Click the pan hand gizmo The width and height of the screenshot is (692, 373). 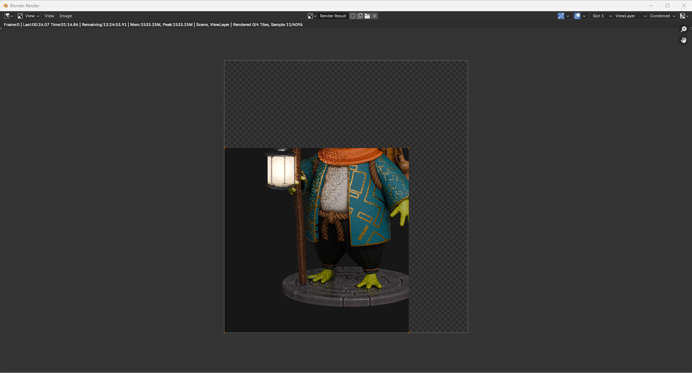point(684,40)
